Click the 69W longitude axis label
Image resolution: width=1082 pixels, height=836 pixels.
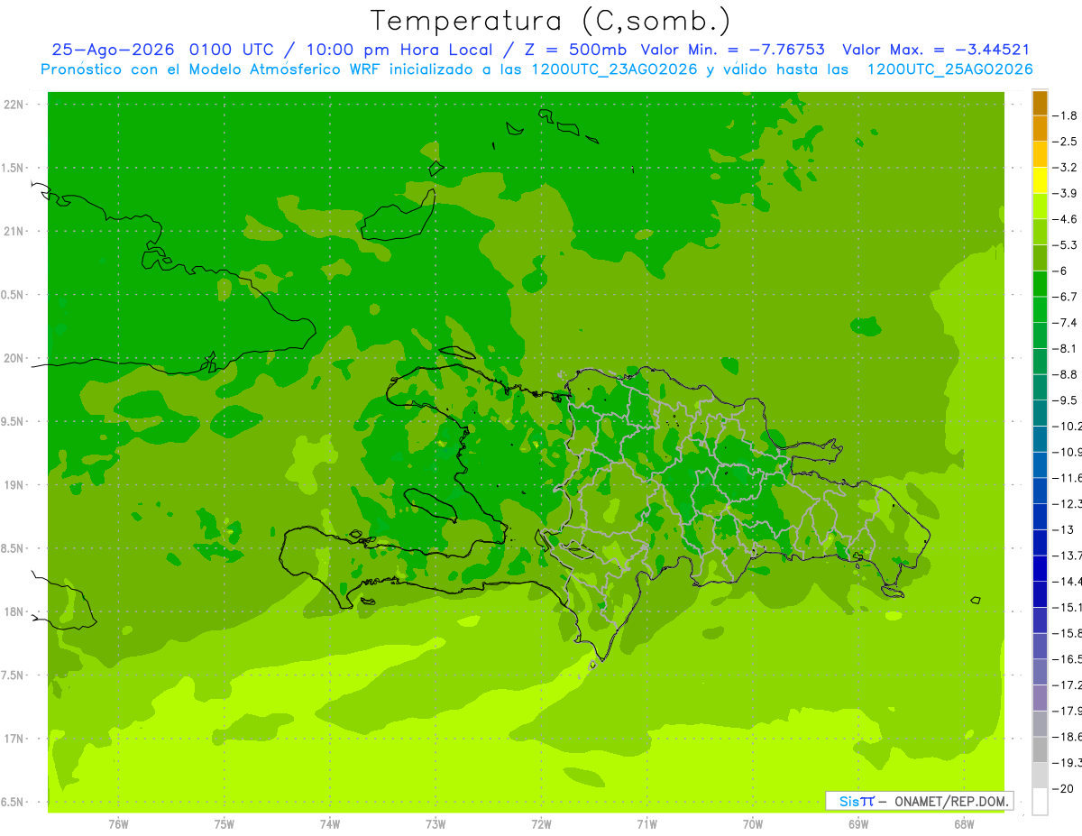[x=858, y=824]
